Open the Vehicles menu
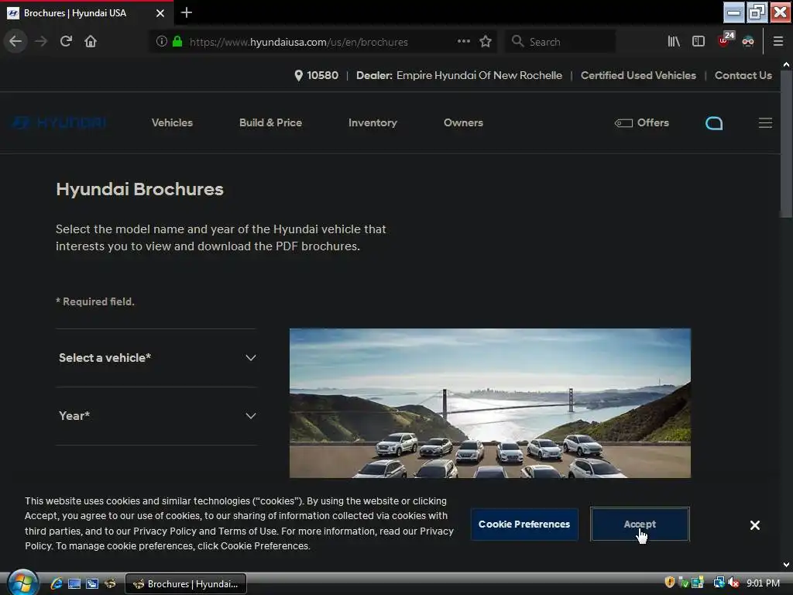793x595 pixels. [x=172, y=122]
